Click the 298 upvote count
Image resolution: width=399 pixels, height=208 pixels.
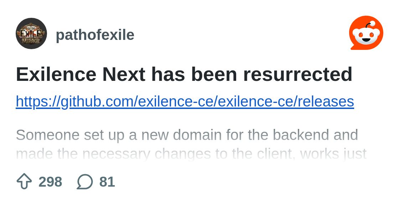50,182
